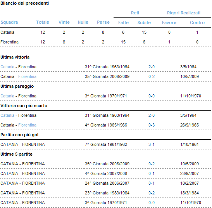The height and width of the screenshot is (208, 212).
Task: Click the date 3/5/1964 under Ultima vittoria
Action: click(x=188, y=67)
